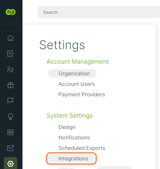Open Payment Providers page

click(x=82, y=94)
